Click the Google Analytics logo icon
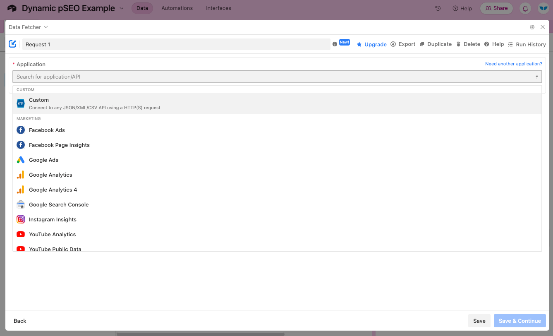The height and width of the screenshot is (336, 553). click(21, 175)
